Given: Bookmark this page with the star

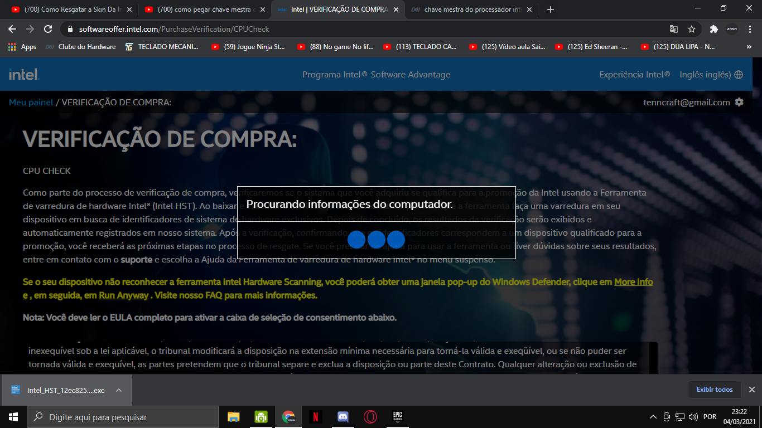Looking at the screenshot, I should pyautogui.click(x=692, y=29).
